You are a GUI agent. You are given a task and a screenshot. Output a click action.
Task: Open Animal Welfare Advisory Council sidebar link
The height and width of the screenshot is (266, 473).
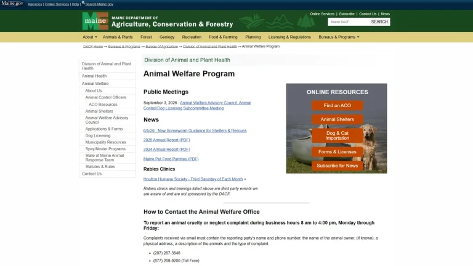tap(108, 120)
